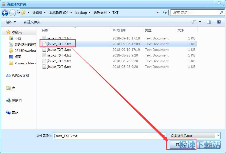Click the 桌面 desktop icon

pos(11,57)
